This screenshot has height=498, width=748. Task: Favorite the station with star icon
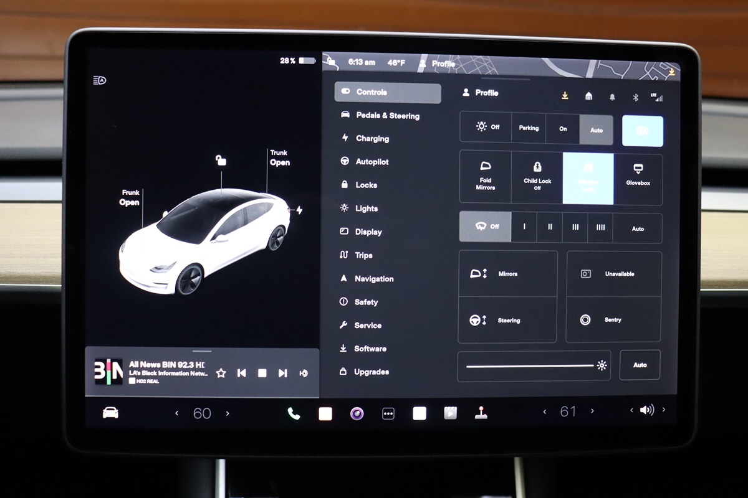pos(221,373)
